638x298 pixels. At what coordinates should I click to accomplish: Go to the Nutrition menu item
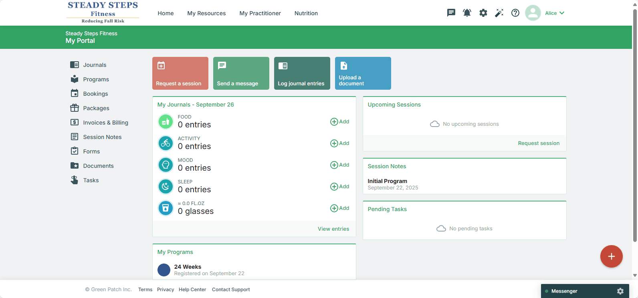click(x=306, y=13)
